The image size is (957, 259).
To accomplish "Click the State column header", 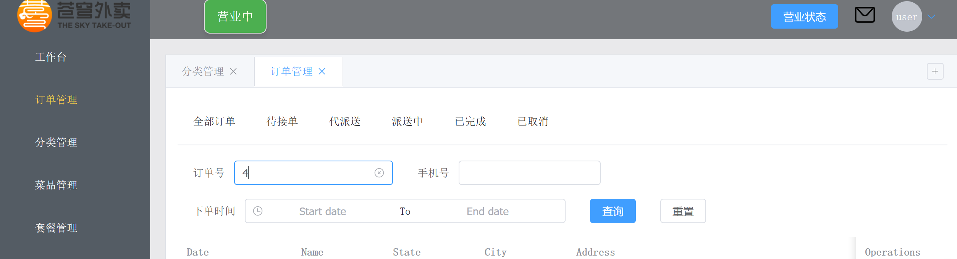I will coord(407,252).
